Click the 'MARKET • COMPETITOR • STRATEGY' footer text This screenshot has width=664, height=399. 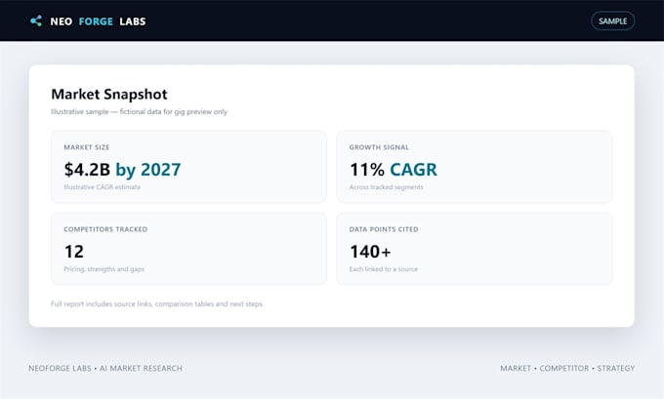tap(567, 368)
